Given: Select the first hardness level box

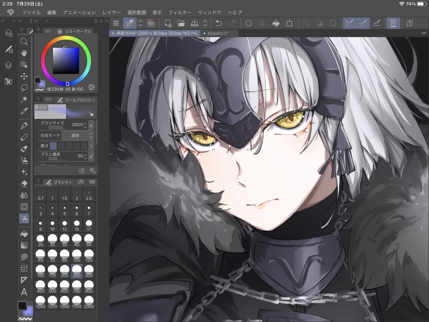Looking at the screenshot, I should 53,146.
